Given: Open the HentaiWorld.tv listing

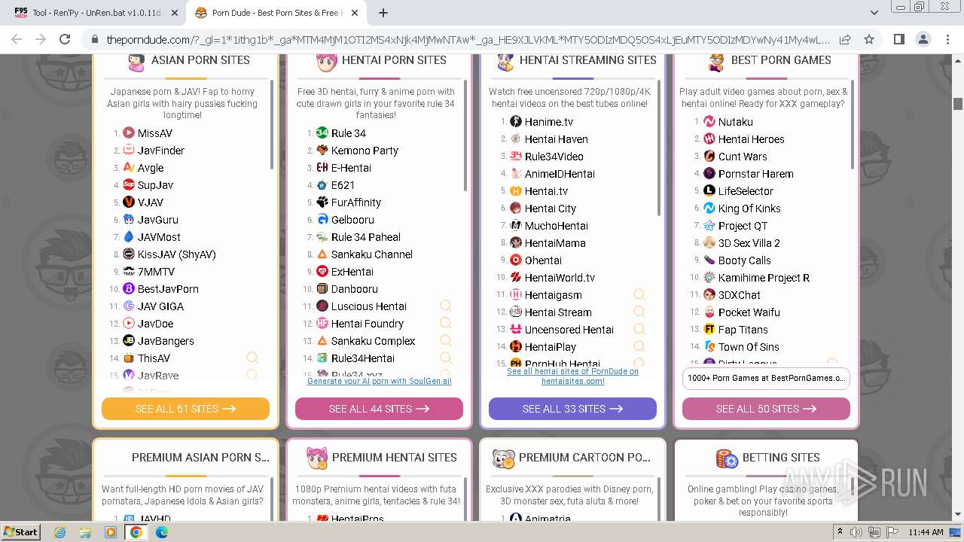Looking at the screenshot, I should 560,278.
